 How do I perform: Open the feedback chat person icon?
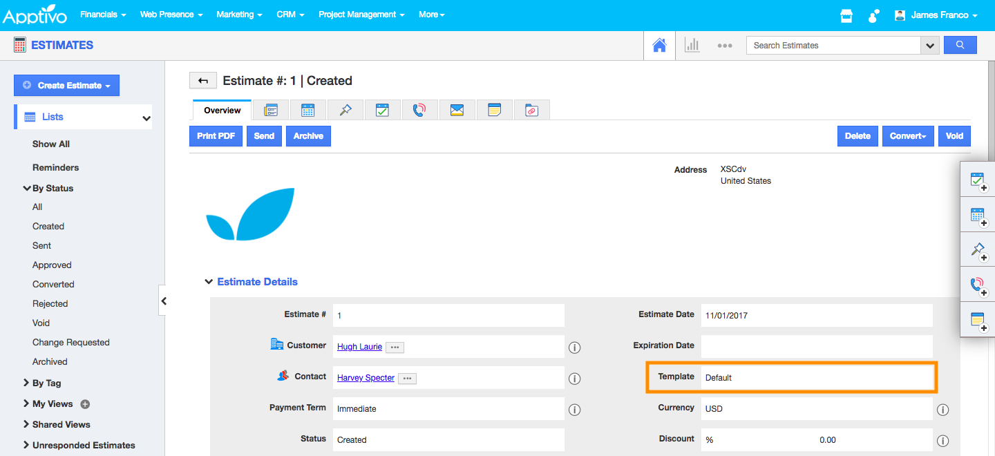[x=873, y=15]
